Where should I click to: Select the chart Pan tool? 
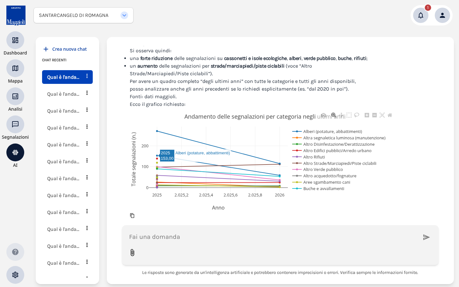(x=341, y=115)
